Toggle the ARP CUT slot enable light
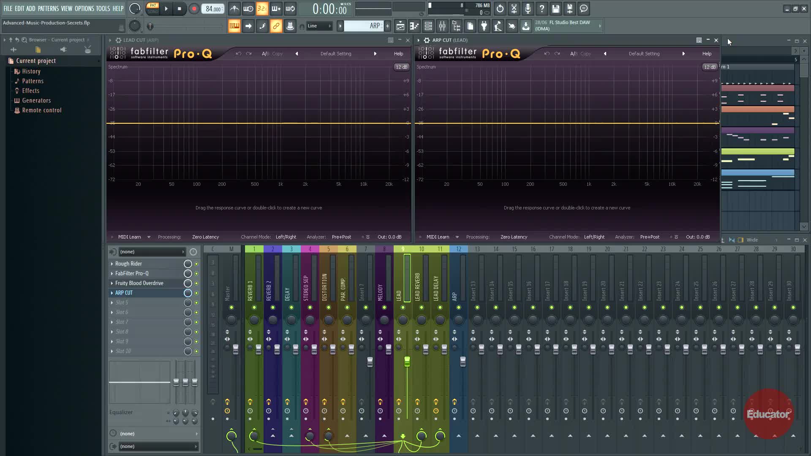Image resolution: width=811 pixels, height=456 pixels. click(x=196, y=293)
